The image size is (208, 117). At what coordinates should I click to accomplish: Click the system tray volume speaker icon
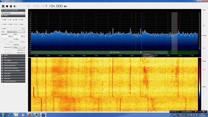click(x=196, y=115)
